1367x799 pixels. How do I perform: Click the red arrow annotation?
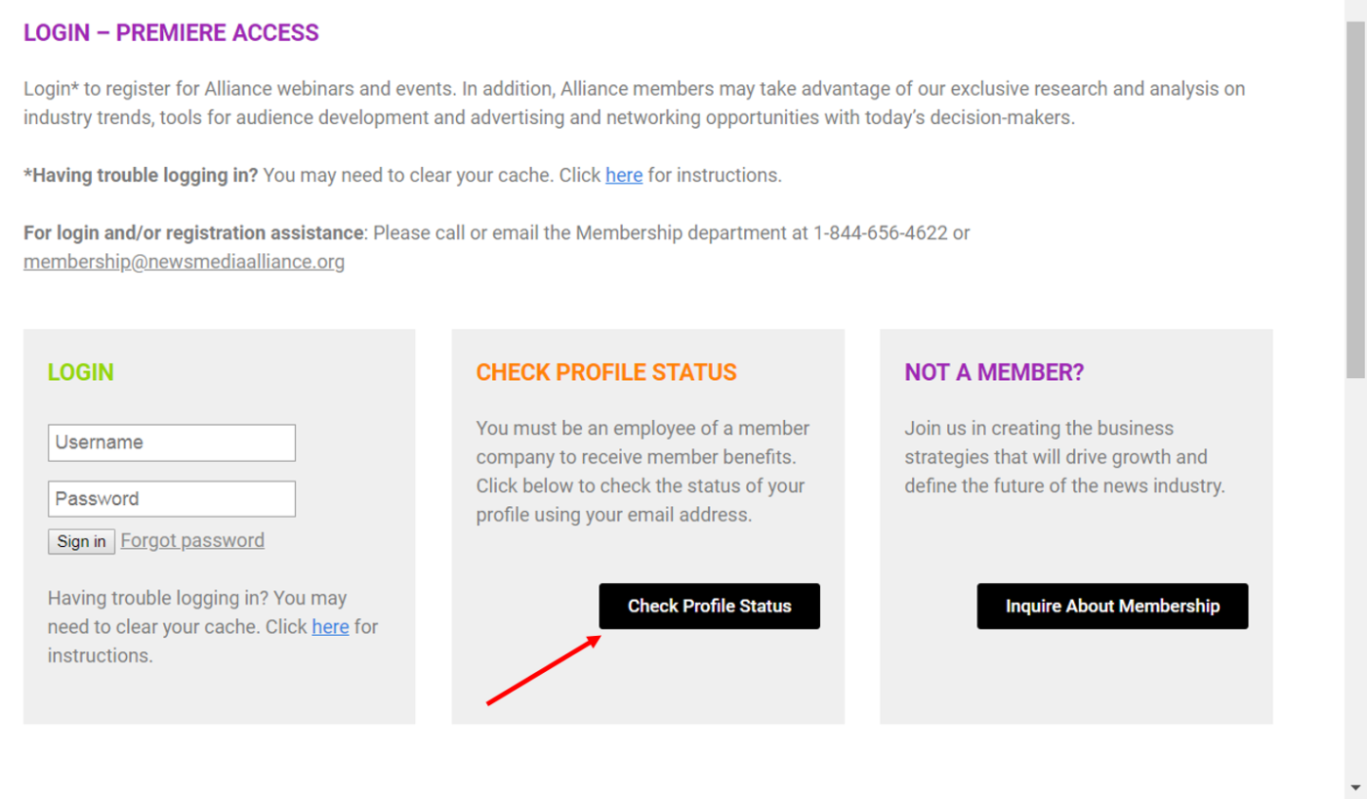coord(543,669)
